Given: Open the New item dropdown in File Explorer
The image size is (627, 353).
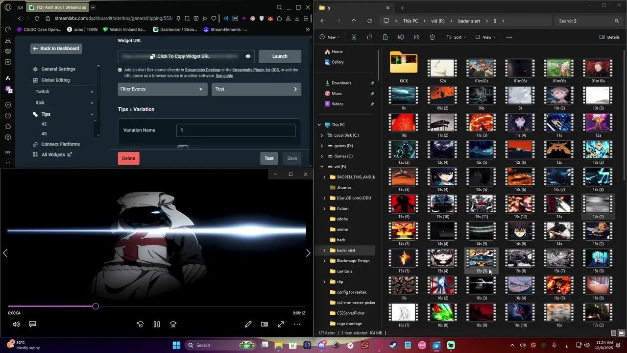Looking at the screenshot, I should (330, 37).
